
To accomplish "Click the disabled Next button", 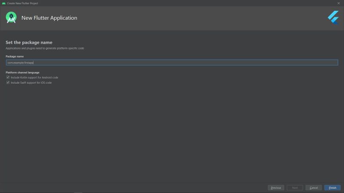I will [295, 188].
